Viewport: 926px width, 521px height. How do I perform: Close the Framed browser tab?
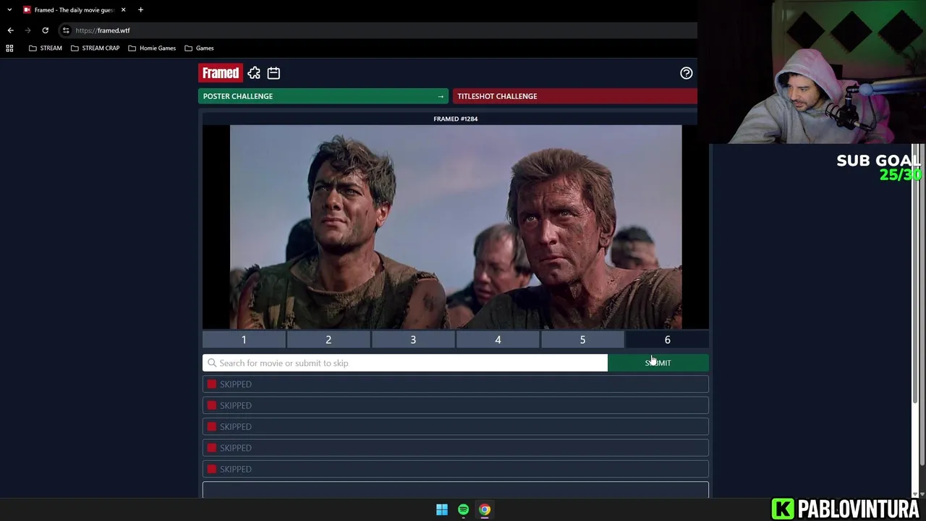[x=123, y=9]
